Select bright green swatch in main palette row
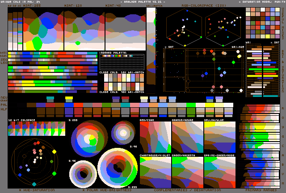Viewport: 286px width, 193px height. (191, 110)
